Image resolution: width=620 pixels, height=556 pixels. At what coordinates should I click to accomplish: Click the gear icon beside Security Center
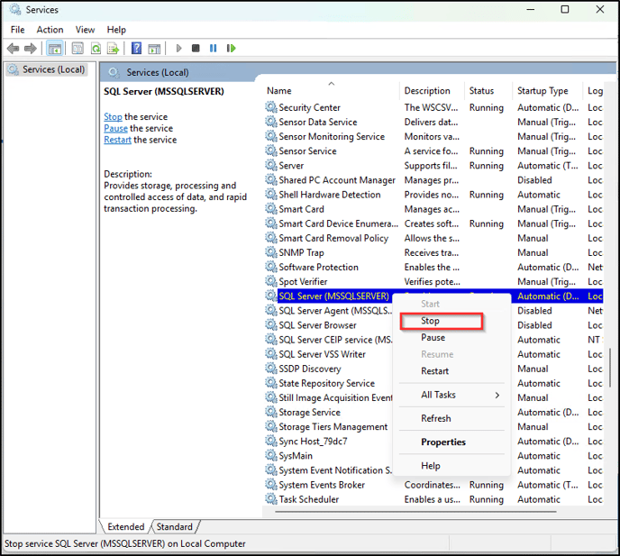point(271,107)
